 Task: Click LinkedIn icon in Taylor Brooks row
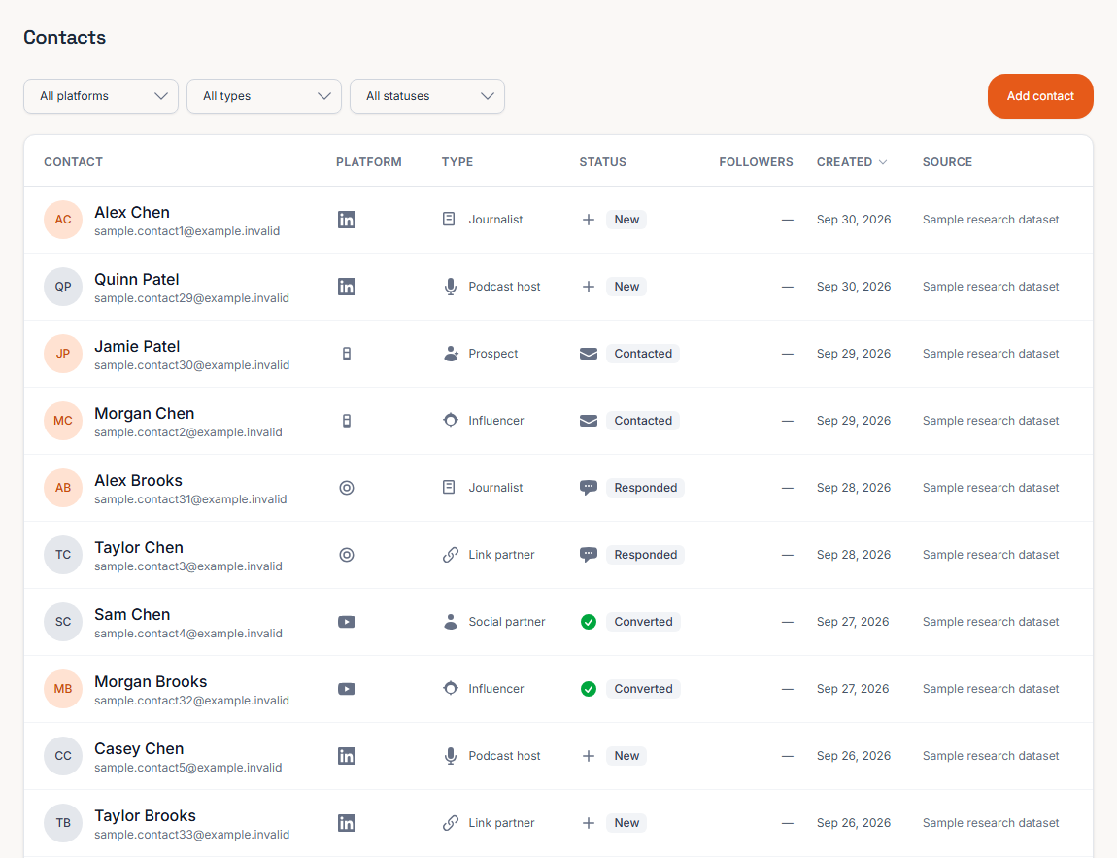click(346, 822)
